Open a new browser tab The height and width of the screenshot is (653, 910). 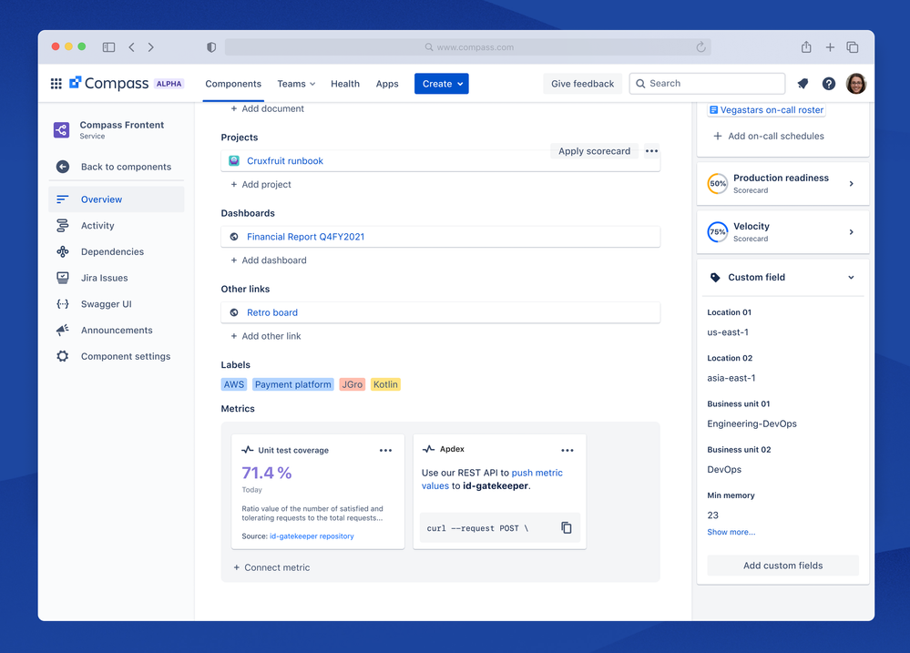click(830, 47)
